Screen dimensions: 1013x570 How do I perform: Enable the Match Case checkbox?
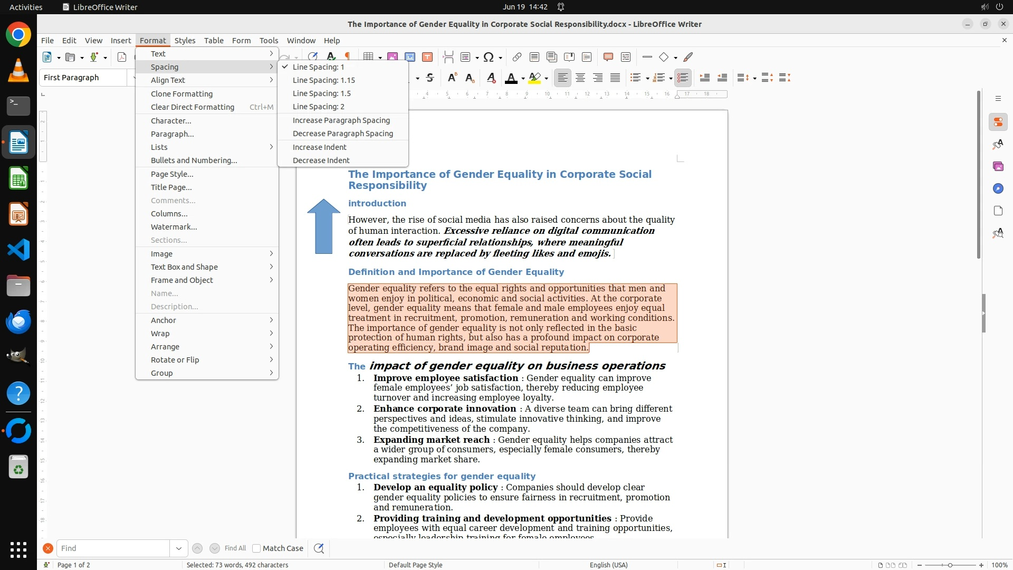256,548
